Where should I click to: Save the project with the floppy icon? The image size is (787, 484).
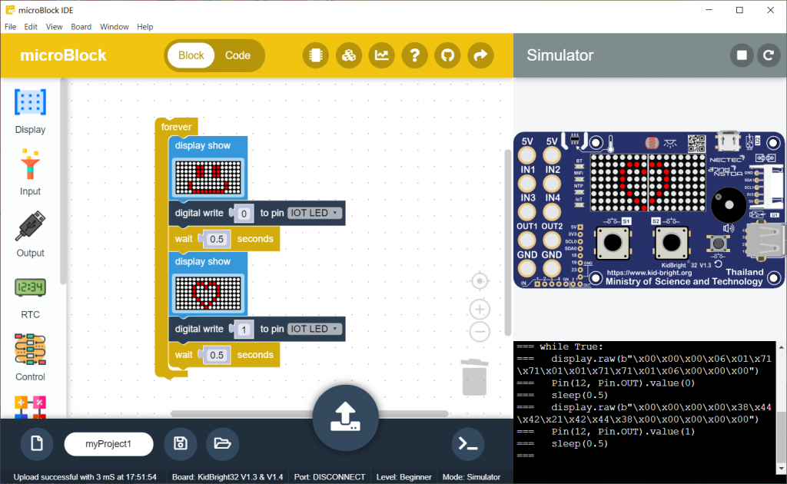[181, 444]
